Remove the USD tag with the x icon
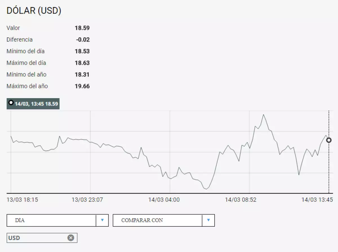This screenshot has height=252, width=338. (x=71, y=238)
